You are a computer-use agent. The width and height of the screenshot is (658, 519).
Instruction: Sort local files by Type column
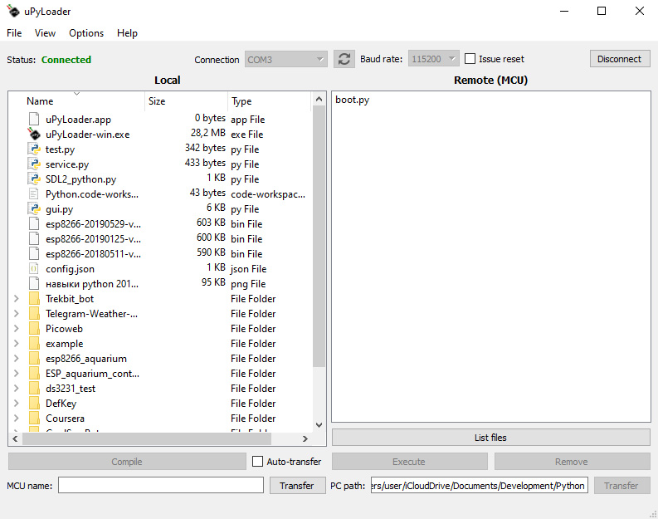pyautogui.click(x=269, y=101)
